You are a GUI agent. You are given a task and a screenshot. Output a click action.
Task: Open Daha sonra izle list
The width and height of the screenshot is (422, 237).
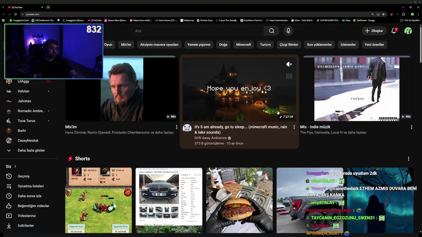pos(29,196)
